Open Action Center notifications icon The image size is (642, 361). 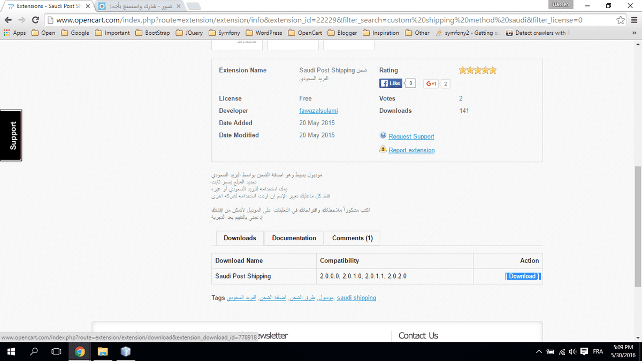[584, 351]
